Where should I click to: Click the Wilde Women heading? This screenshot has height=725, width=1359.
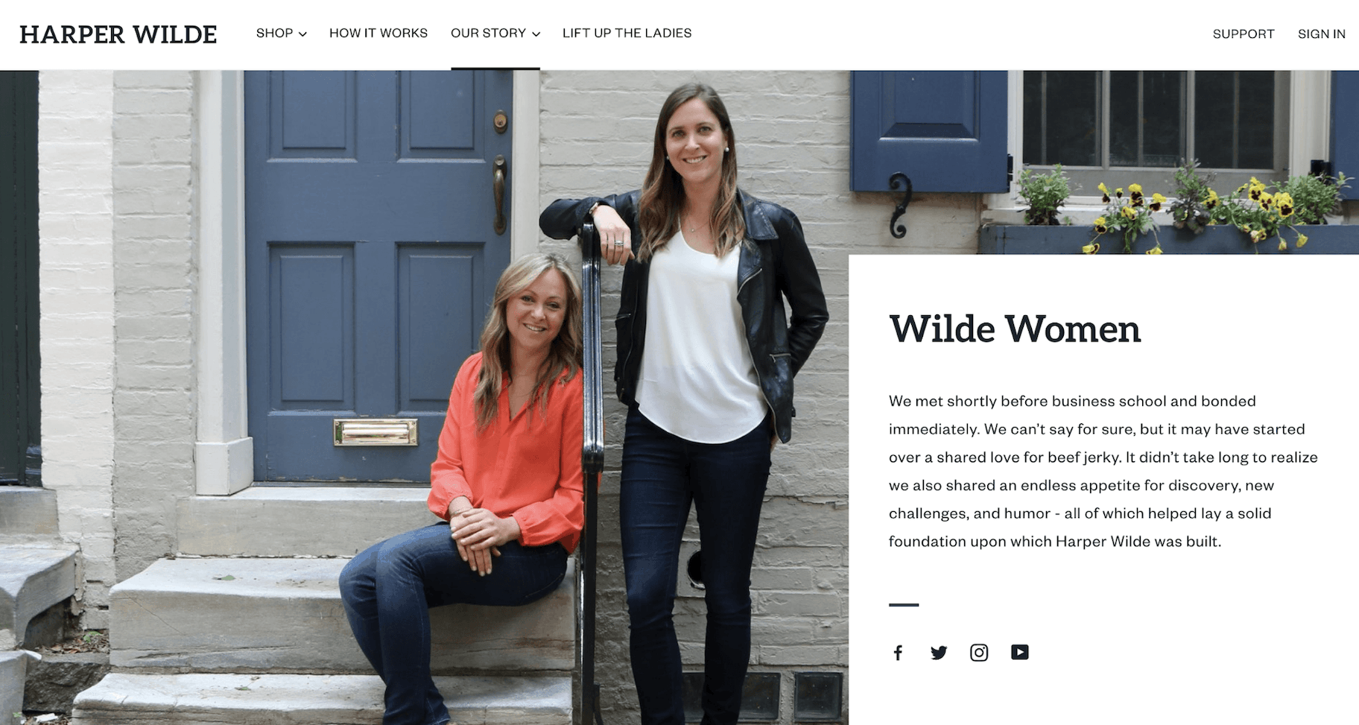point(1015,329)
